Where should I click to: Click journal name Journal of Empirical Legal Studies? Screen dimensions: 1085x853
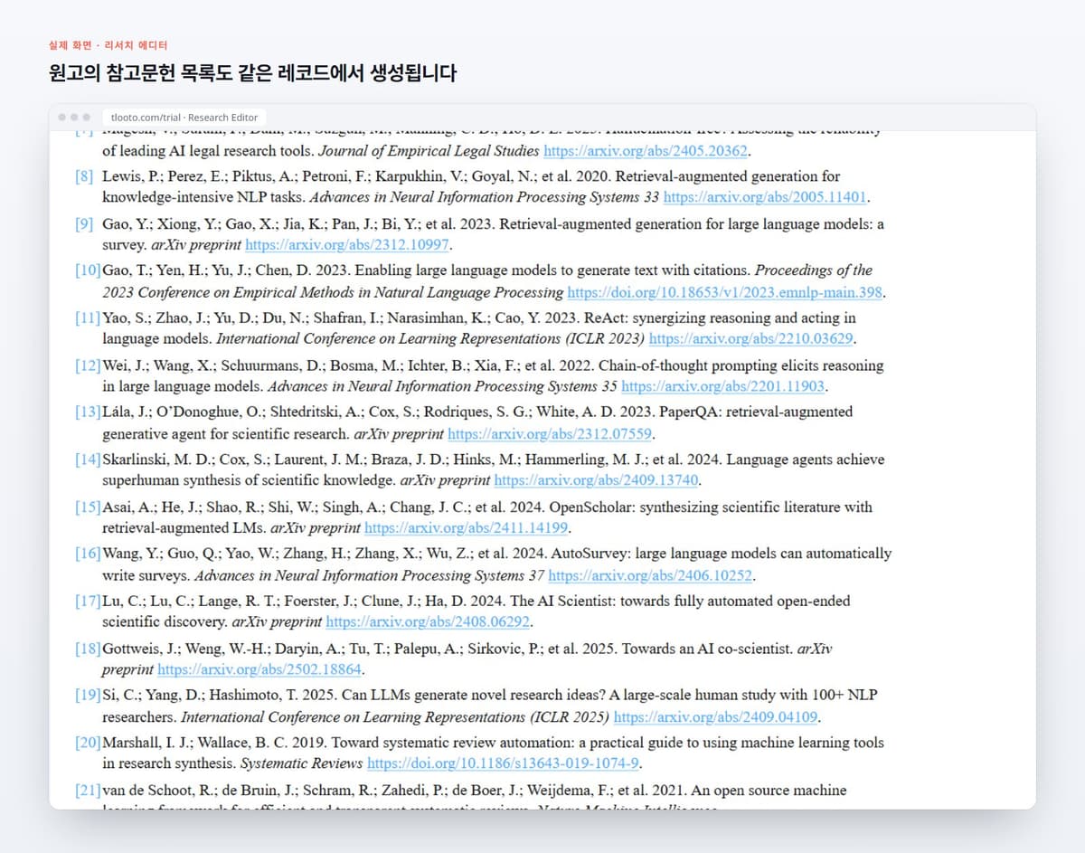click(x=429, y=151)
